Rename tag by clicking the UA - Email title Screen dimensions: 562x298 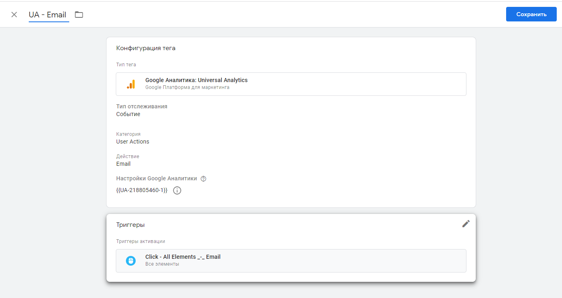[x=47, y=15]
